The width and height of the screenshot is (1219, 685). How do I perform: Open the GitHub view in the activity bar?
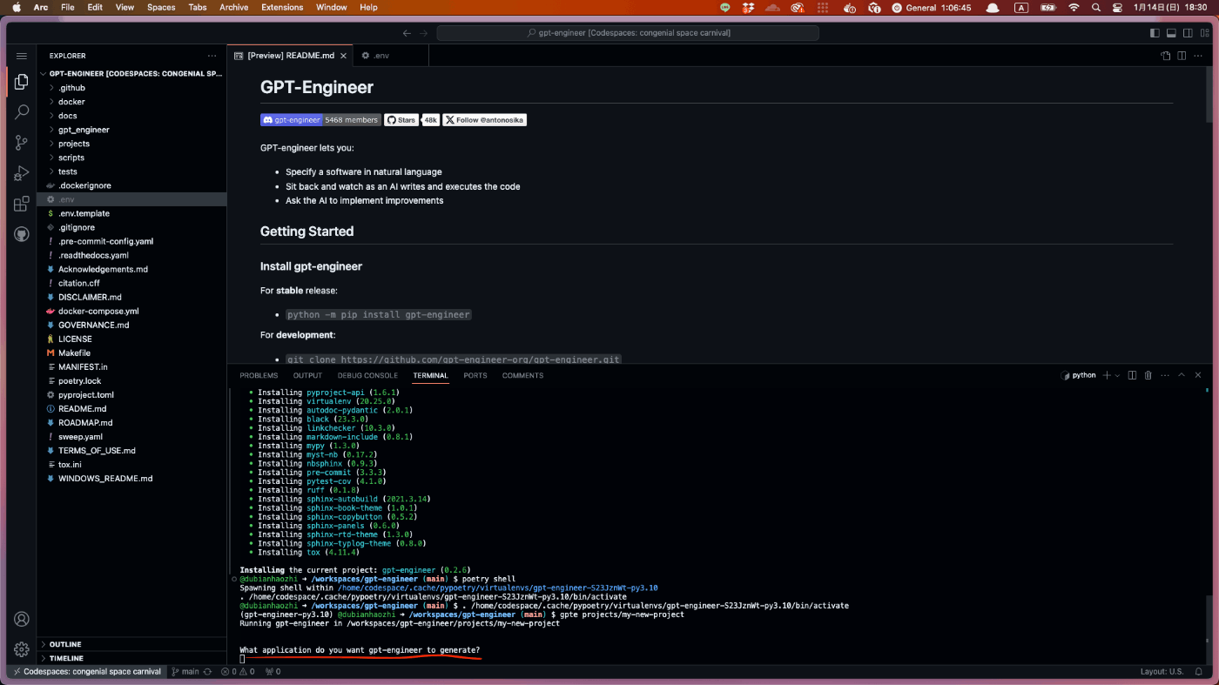point(22,234)
